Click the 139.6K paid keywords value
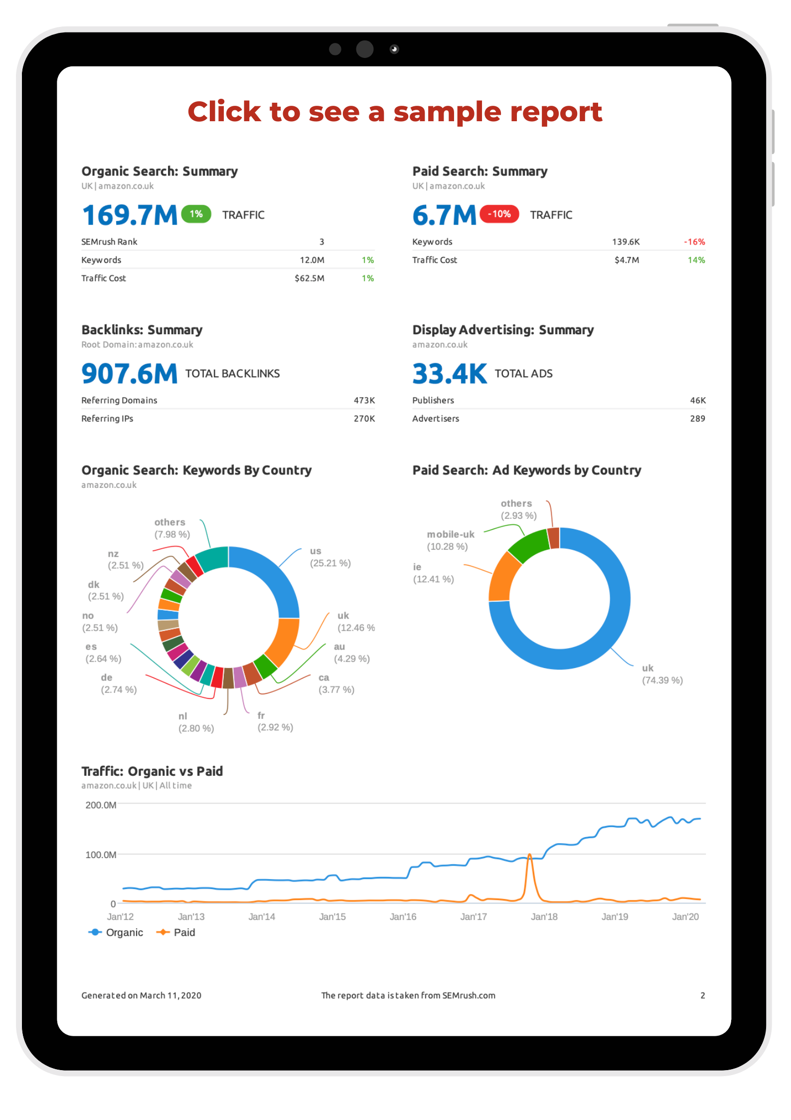Viewport: 791px width, 1120px height. 626,242
